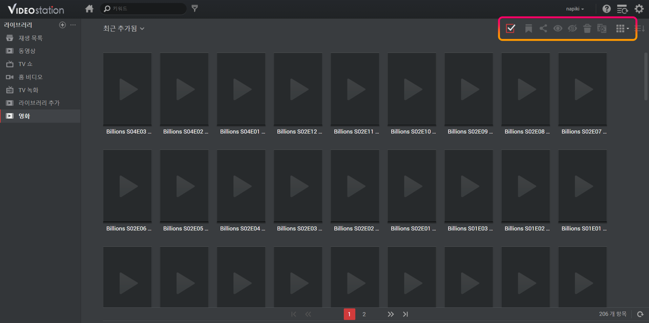Expand the 최근 추가됨 dropdown
The image size is (649, 323).
click(124, 28)
